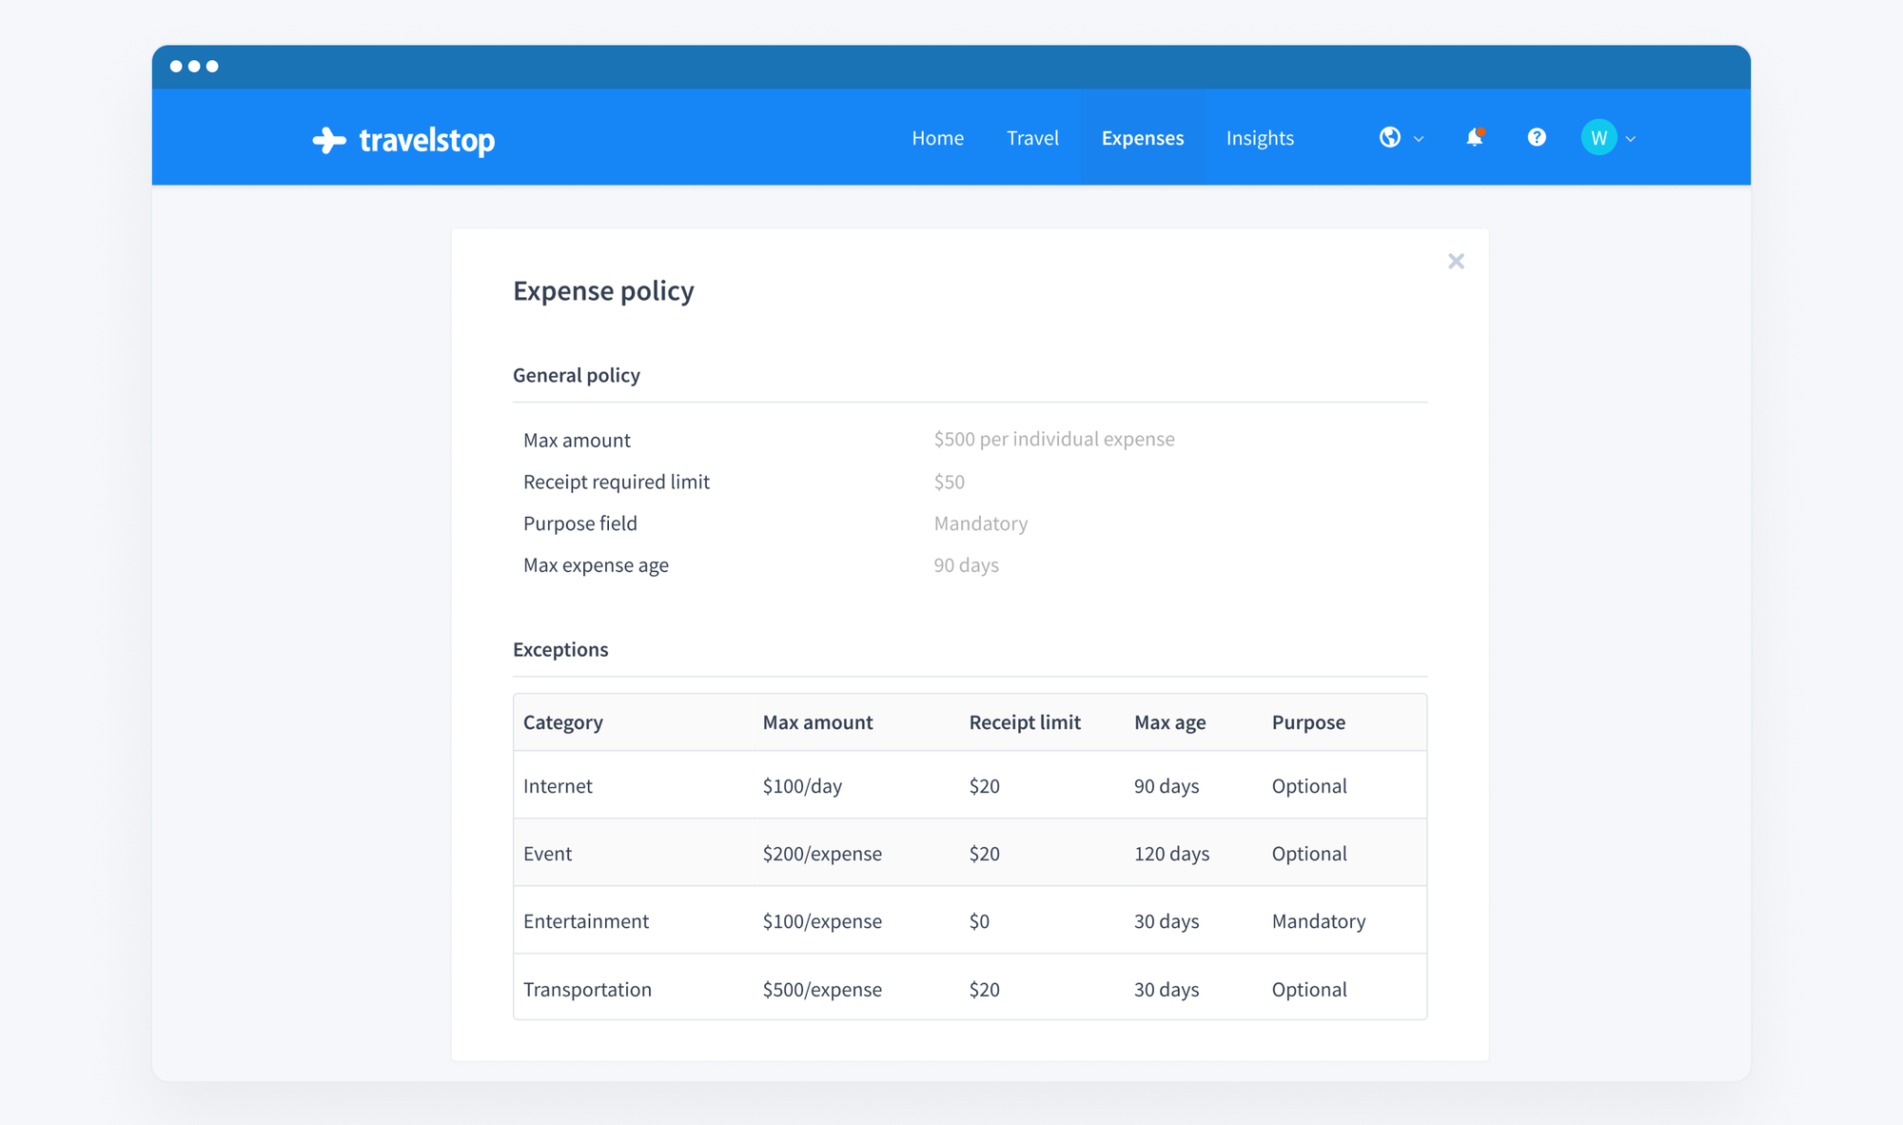
Task: Open the globe language selector
Action: tap(1390, 138)
